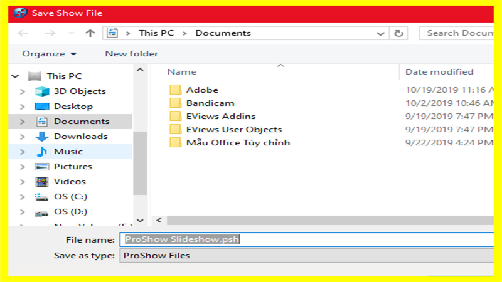Select 'This PC' in the address breadcrumb
Image resolution: width=502 pixels, height=282 pixels.
(x=156, y=33)
